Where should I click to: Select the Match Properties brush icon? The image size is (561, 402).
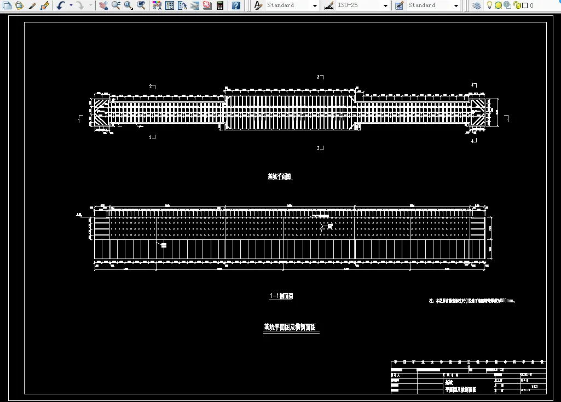coord(32,5)
